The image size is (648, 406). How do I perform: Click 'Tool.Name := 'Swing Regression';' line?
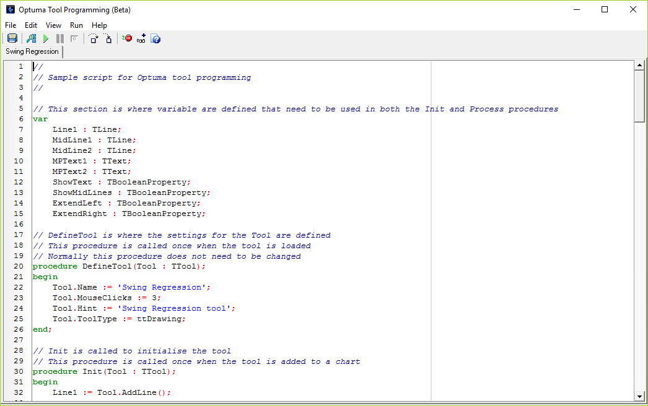click(x=131, y=287)
